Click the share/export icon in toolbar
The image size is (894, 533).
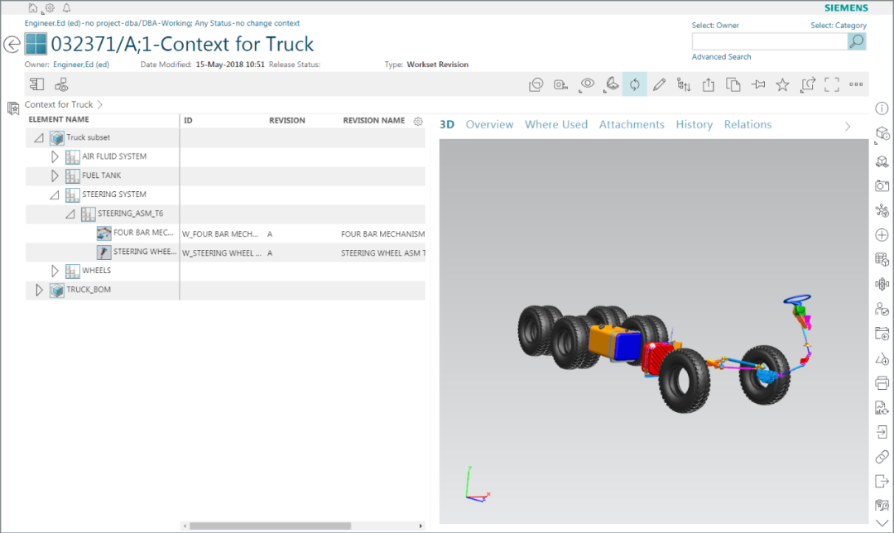709,84
